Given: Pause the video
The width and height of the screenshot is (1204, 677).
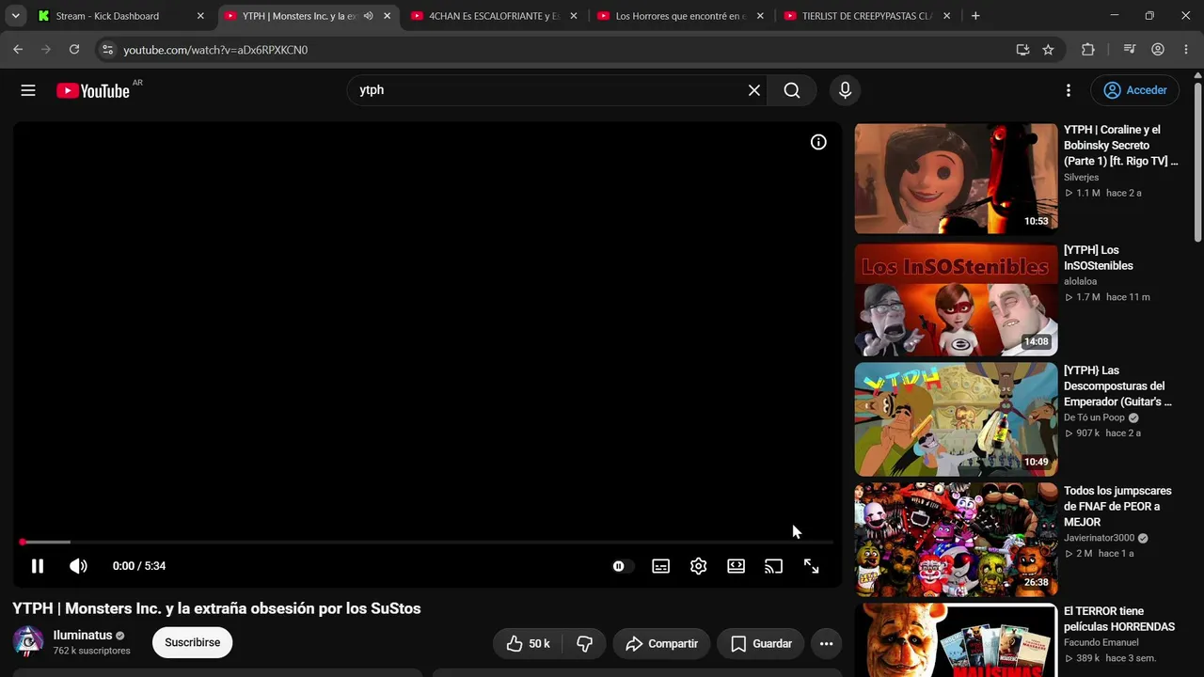Looking at the screenshot, I should point(38,566).
